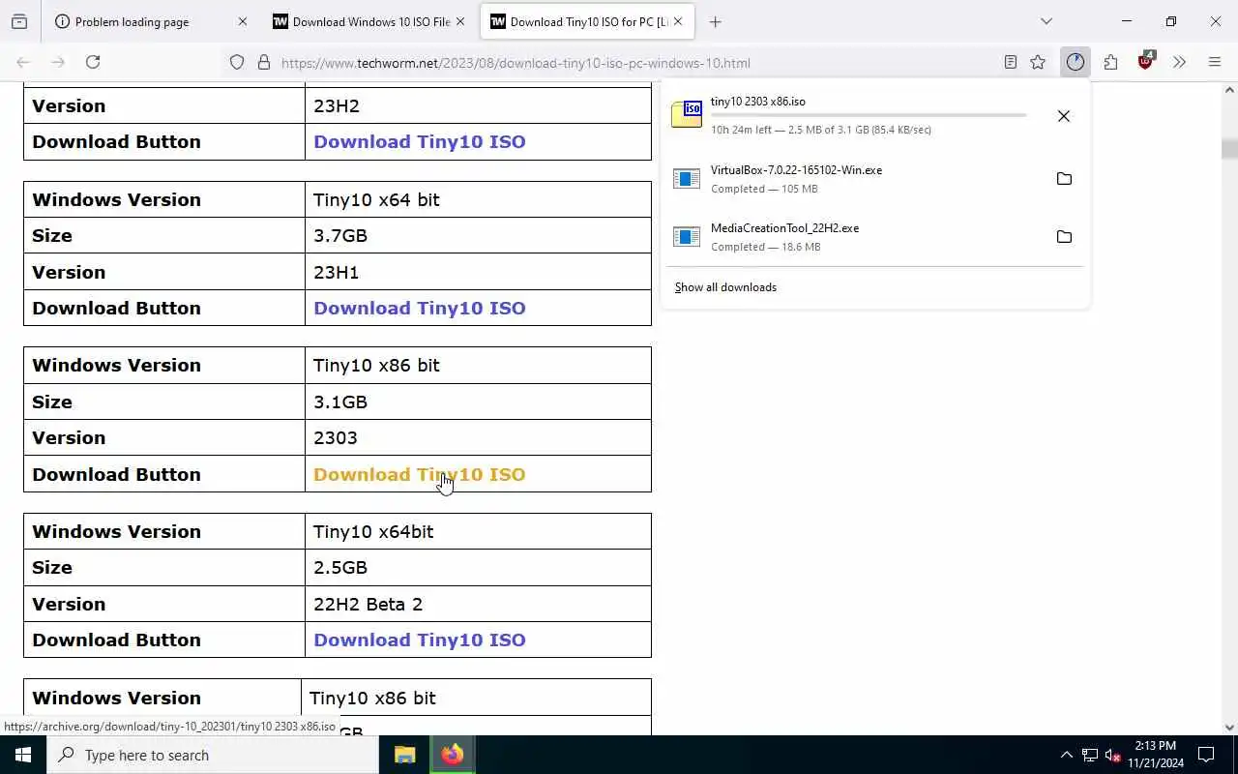Select the 22H2 Beta 2 version cell

coord(478,604)
